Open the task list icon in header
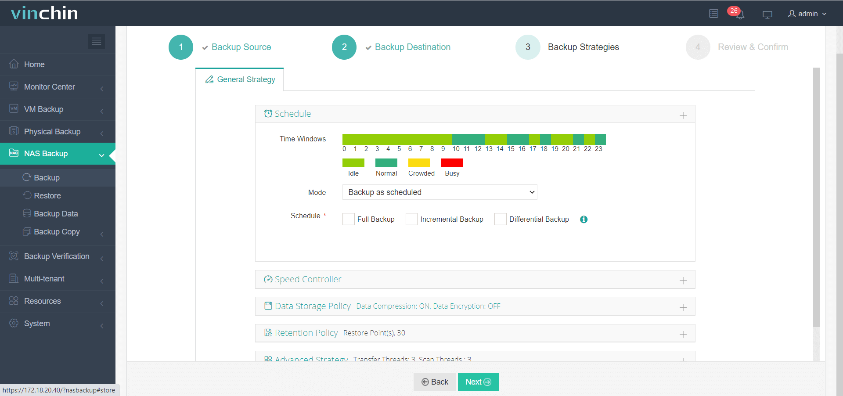Screen dimensions: 843x396 713,14
